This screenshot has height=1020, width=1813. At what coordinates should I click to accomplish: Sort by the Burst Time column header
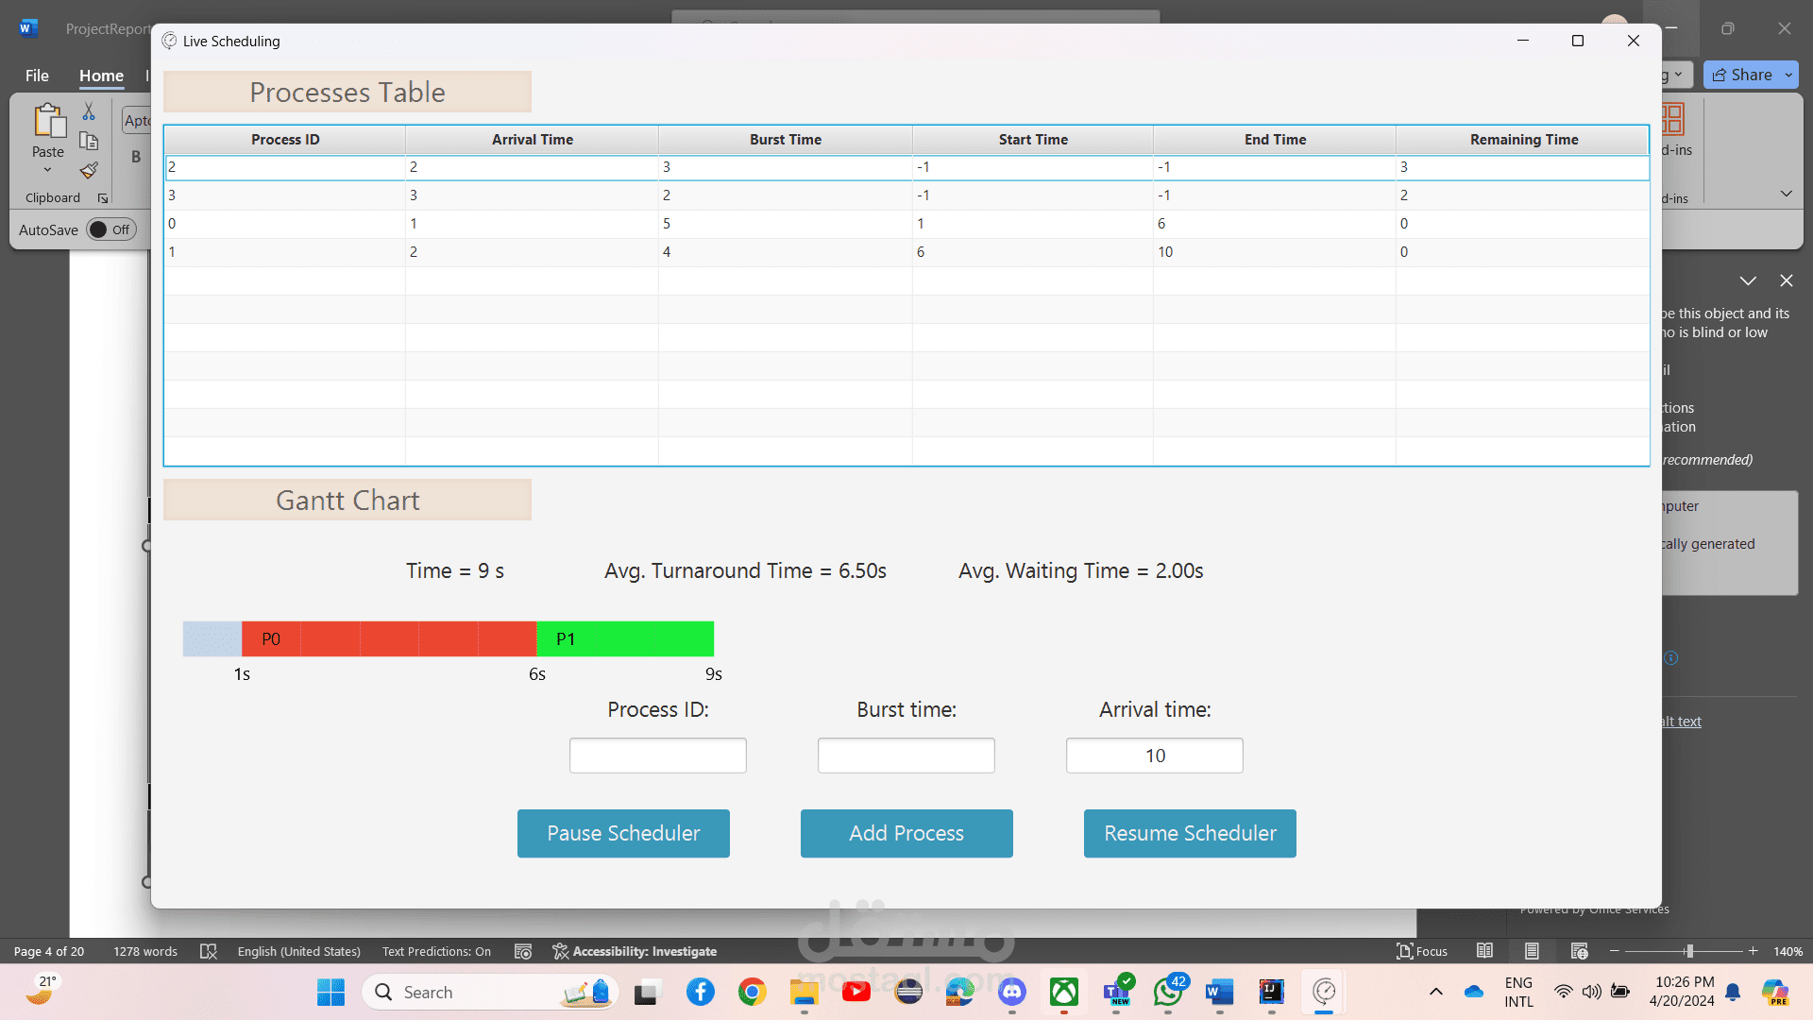click(786, 140)
